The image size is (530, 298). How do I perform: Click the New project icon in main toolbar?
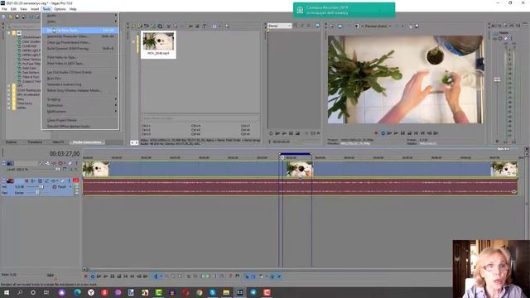tap(3, 17)
